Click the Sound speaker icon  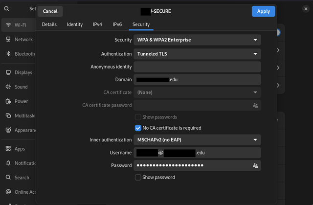click(x=8, y=87)
